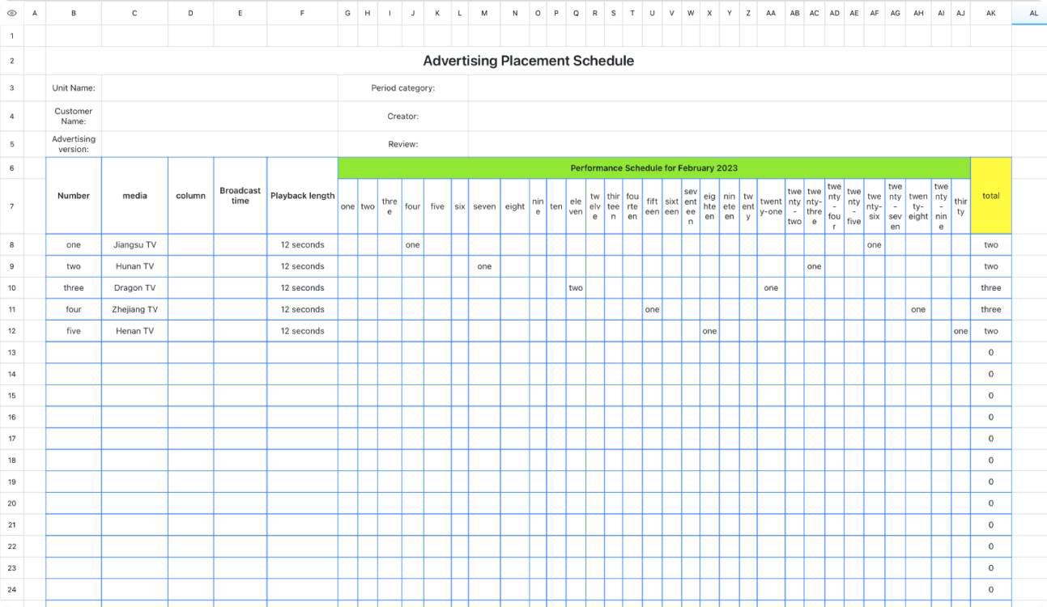Screen dimensions: 1047x607
Task: Click number cell 'three' in column B
Action: (74, 288)
